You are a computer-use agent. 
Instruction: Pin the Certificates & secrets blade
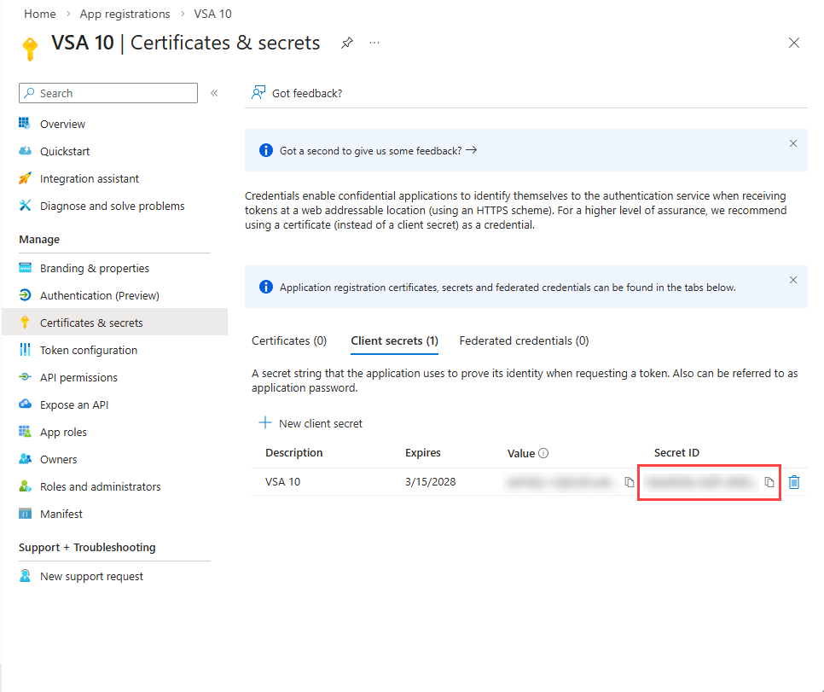(x=347, y=43)
